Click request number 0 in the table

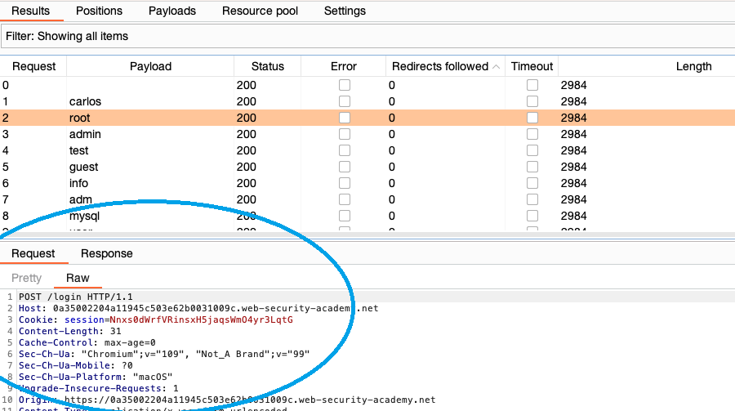point(6,85)
